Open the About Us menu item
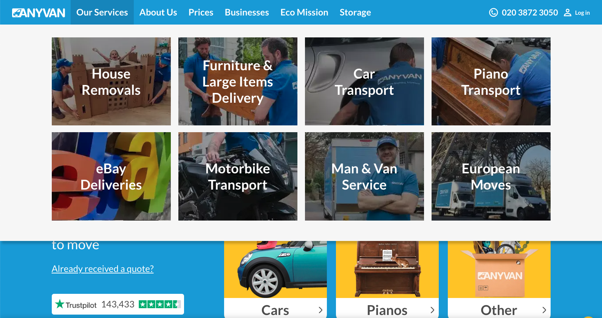602x318 pixels. tap(158, 12)
